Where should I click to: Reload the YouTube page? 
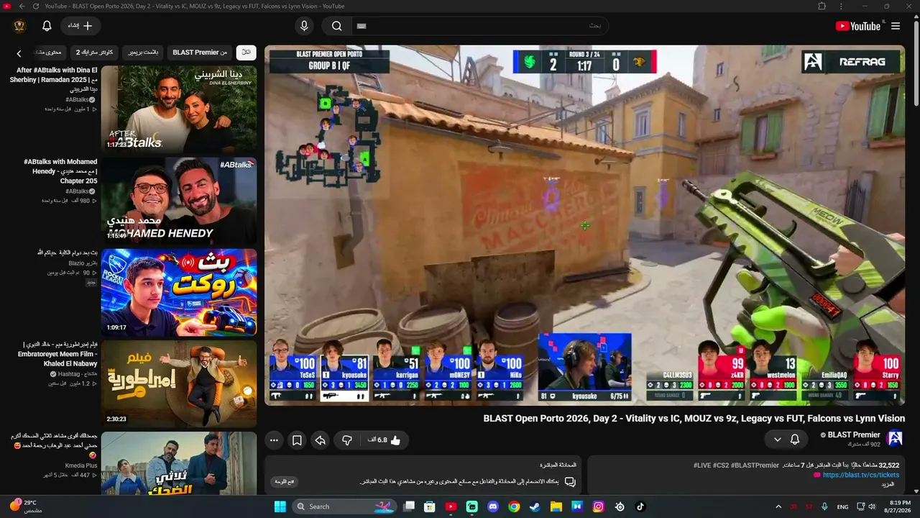pos(36,6)
